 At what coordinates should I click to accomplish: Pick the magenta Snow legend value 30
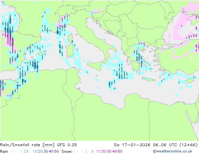pos(109,151)
